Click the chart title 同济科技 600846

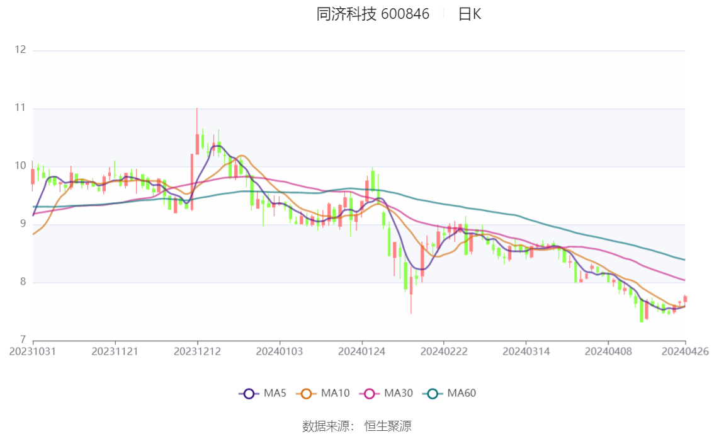click(373, 14)
